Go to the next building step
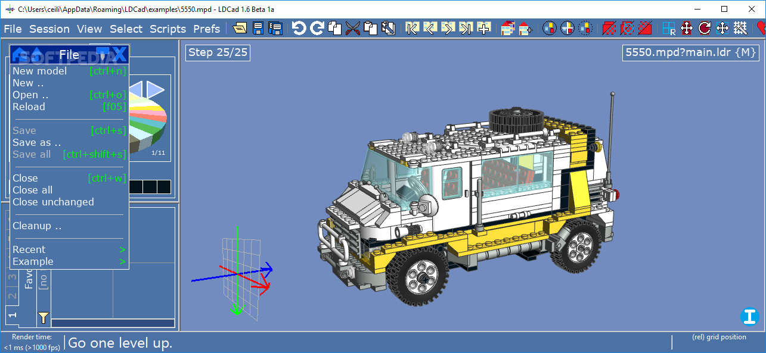The width and height of the screenshot is (766, 353). (x=448, y=28)
